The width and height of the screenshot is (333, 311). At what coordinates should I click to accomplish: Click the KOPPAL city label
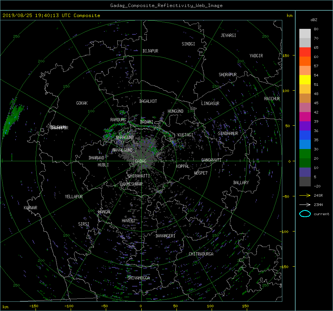coord(183,166)
